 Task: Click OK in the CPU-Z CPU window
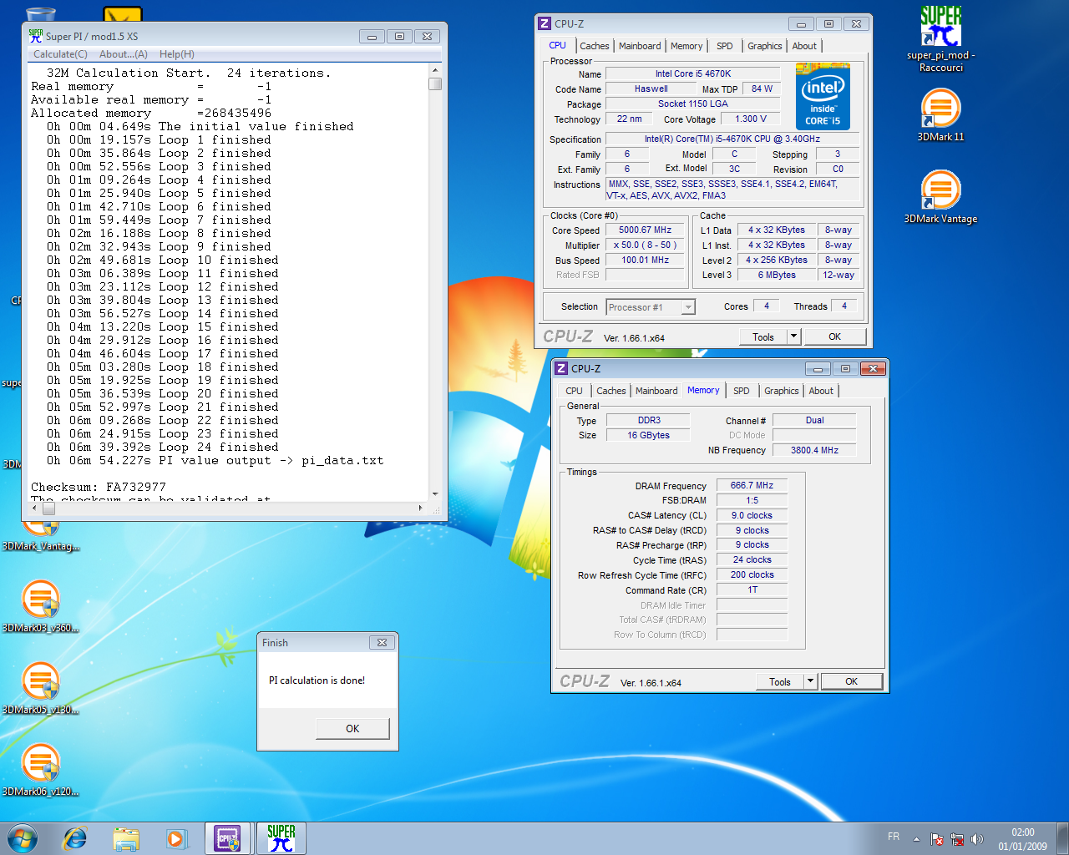[835, 336]
